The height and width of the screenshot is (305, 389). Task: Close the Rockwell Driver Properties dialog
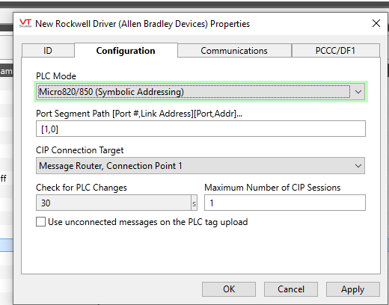[376, 23]
